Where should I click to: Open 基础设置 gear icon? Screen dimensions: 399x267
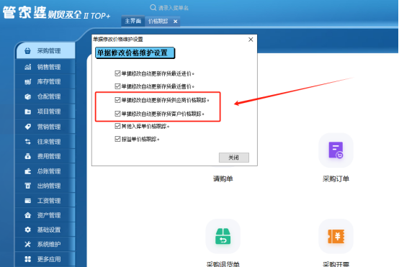tap(28, 230)
